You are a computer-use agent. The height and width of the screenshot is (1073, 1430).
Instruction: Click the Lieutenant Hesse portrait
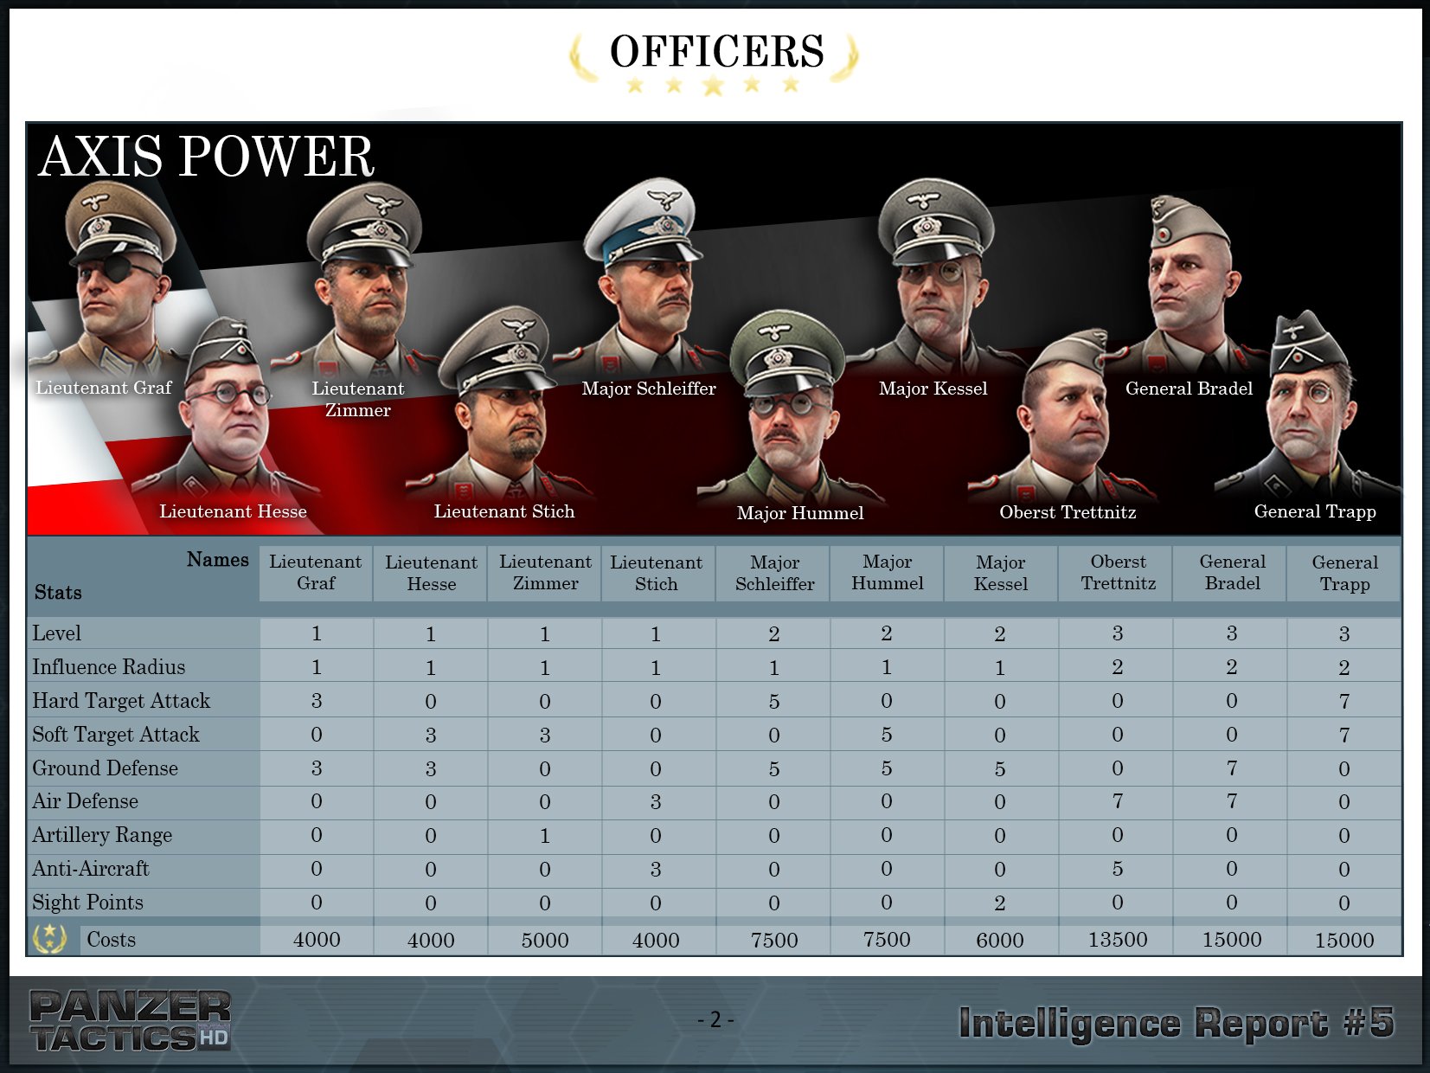(x=227, y=407)
